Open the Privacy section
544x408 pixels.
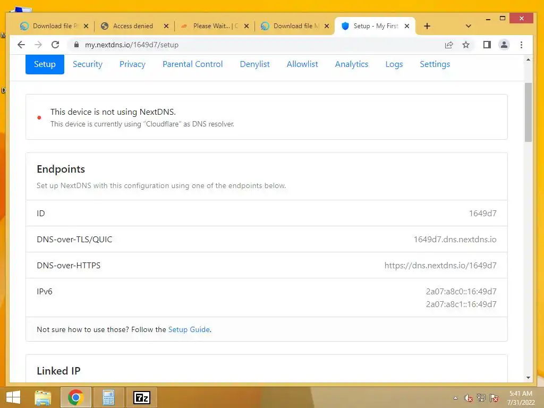click(x=132, y=64)
